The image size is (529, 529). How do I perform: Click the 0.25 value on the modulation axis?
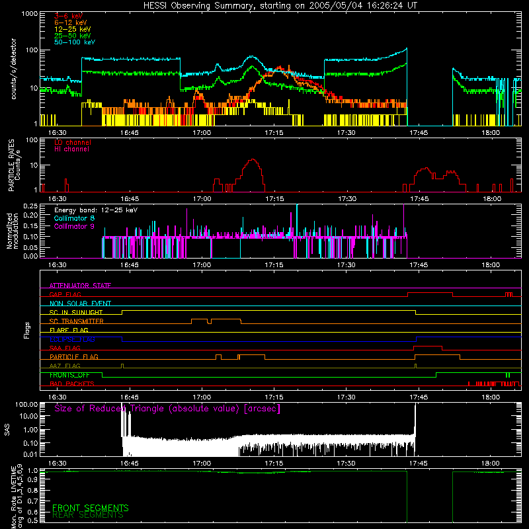30,206
